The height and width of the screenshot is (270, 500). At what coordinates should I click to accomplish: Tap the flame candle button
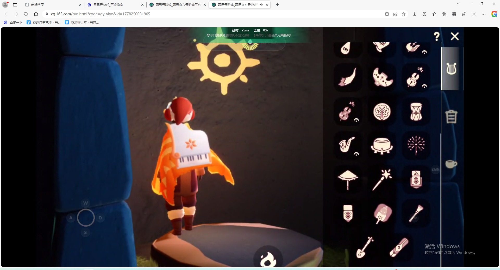point(268,259)
